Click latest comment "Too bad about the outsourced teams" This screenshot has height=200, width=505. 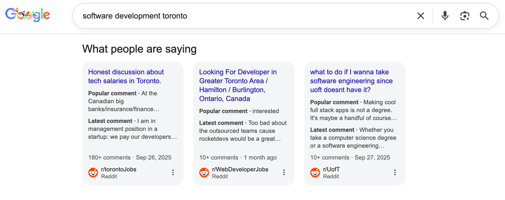[x=243, y=131]
